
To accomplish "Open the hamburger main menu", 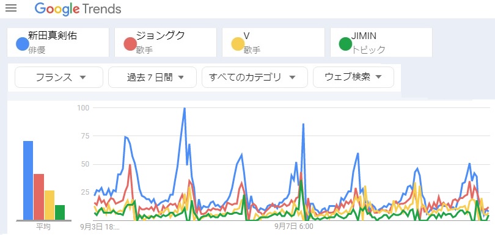I will pyautogui.click(x=11, y=9).
